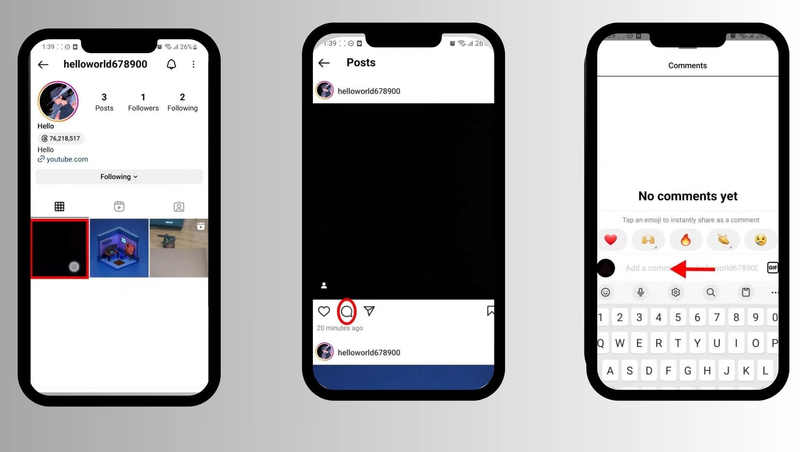Expand the three-dot menu on profile
This screenshot has height=452, width=804.
(x=193, y=64)
